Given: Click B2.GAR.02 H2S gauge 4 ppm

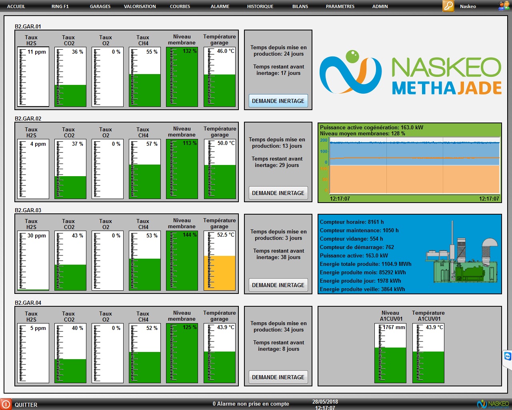Looking at the screenshot, I should [33, 169].
